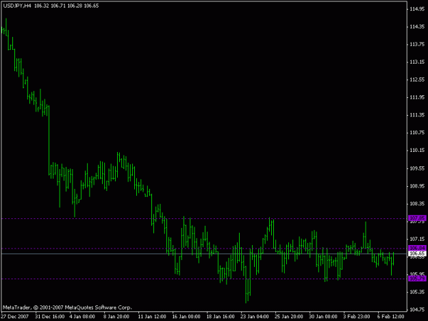The height and width of the screenshot is (321, 428).
Task: Click the 4 Jan 08:00 time label
Action: 82,316
